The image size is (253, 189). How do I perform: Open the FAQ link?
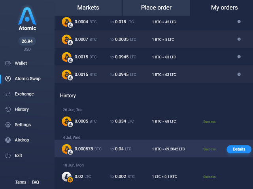pyautogui.click(x=36, y=182)
